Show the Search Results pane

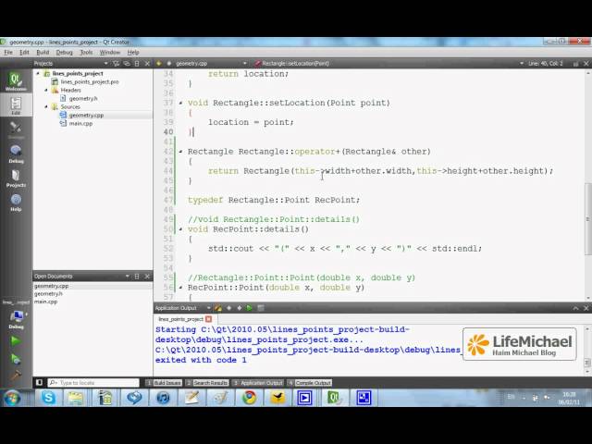(207, 383)
